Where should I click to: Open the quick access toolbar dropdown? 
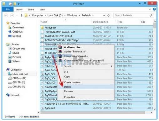tap(19, 4)
